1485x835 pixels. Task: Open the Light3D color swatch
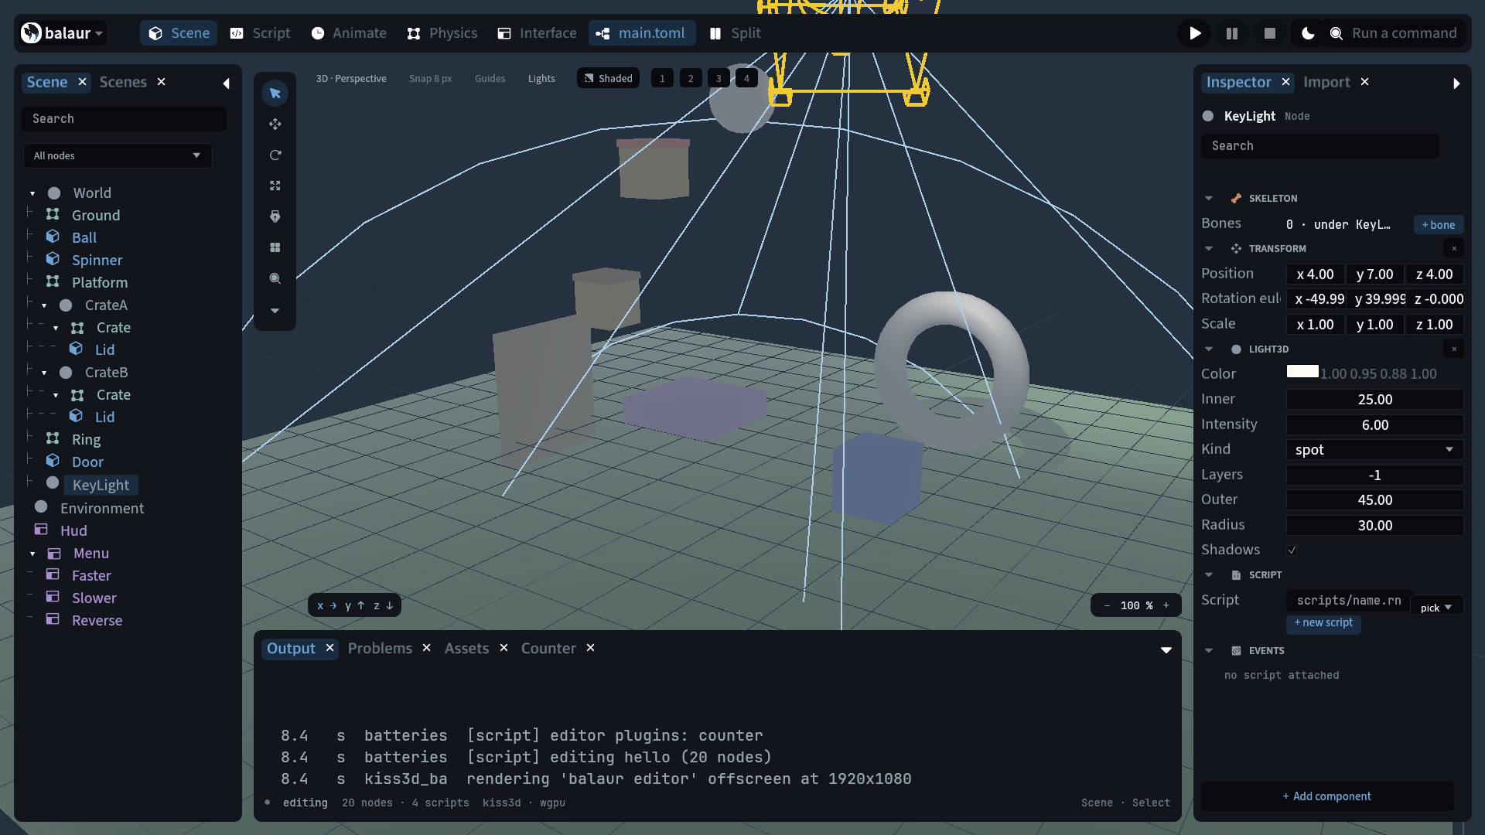pyautogui.click(x=1302, y=372)
